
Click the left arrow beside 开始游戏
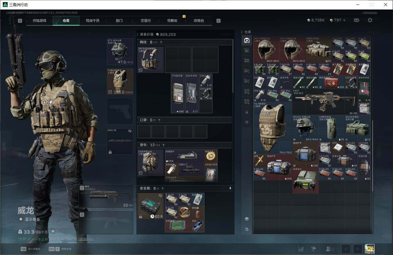pyautogui.click(x=20, y=21)
